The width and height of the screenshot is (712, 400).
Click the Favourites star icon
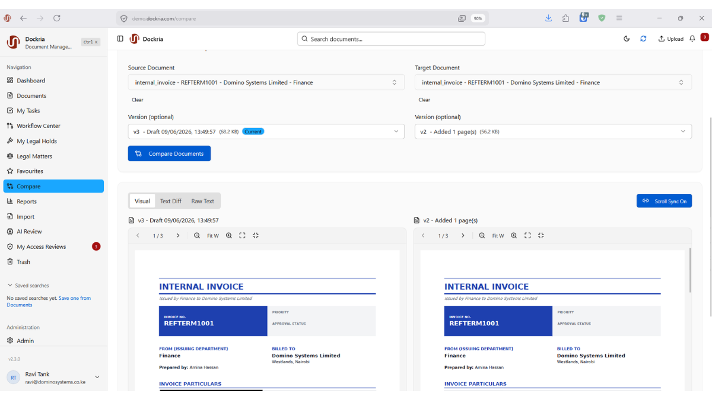(x=10, y=171)
